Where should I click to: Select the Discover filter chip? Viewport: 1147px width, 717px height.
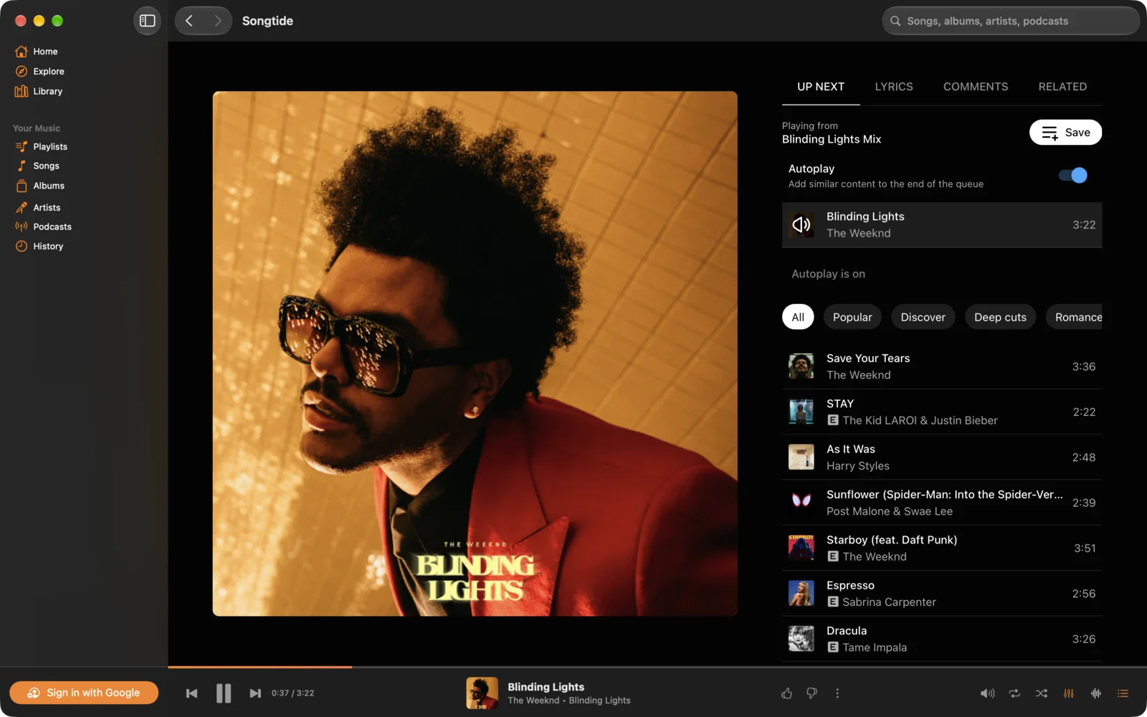click(x=923, y=317)
